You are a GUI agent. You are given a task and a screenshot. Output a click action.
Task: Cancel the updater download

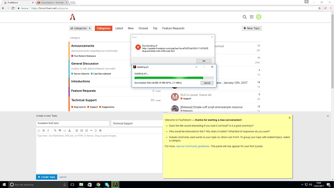click(x=207, y=83)
